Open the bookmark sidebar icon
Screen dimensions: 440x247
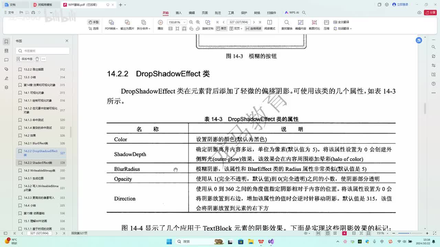pos(6,42)
